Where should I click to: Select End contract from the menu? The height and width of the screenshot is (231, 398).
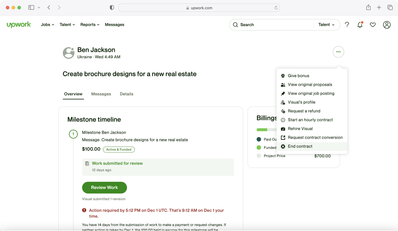(x=300, y=146)
